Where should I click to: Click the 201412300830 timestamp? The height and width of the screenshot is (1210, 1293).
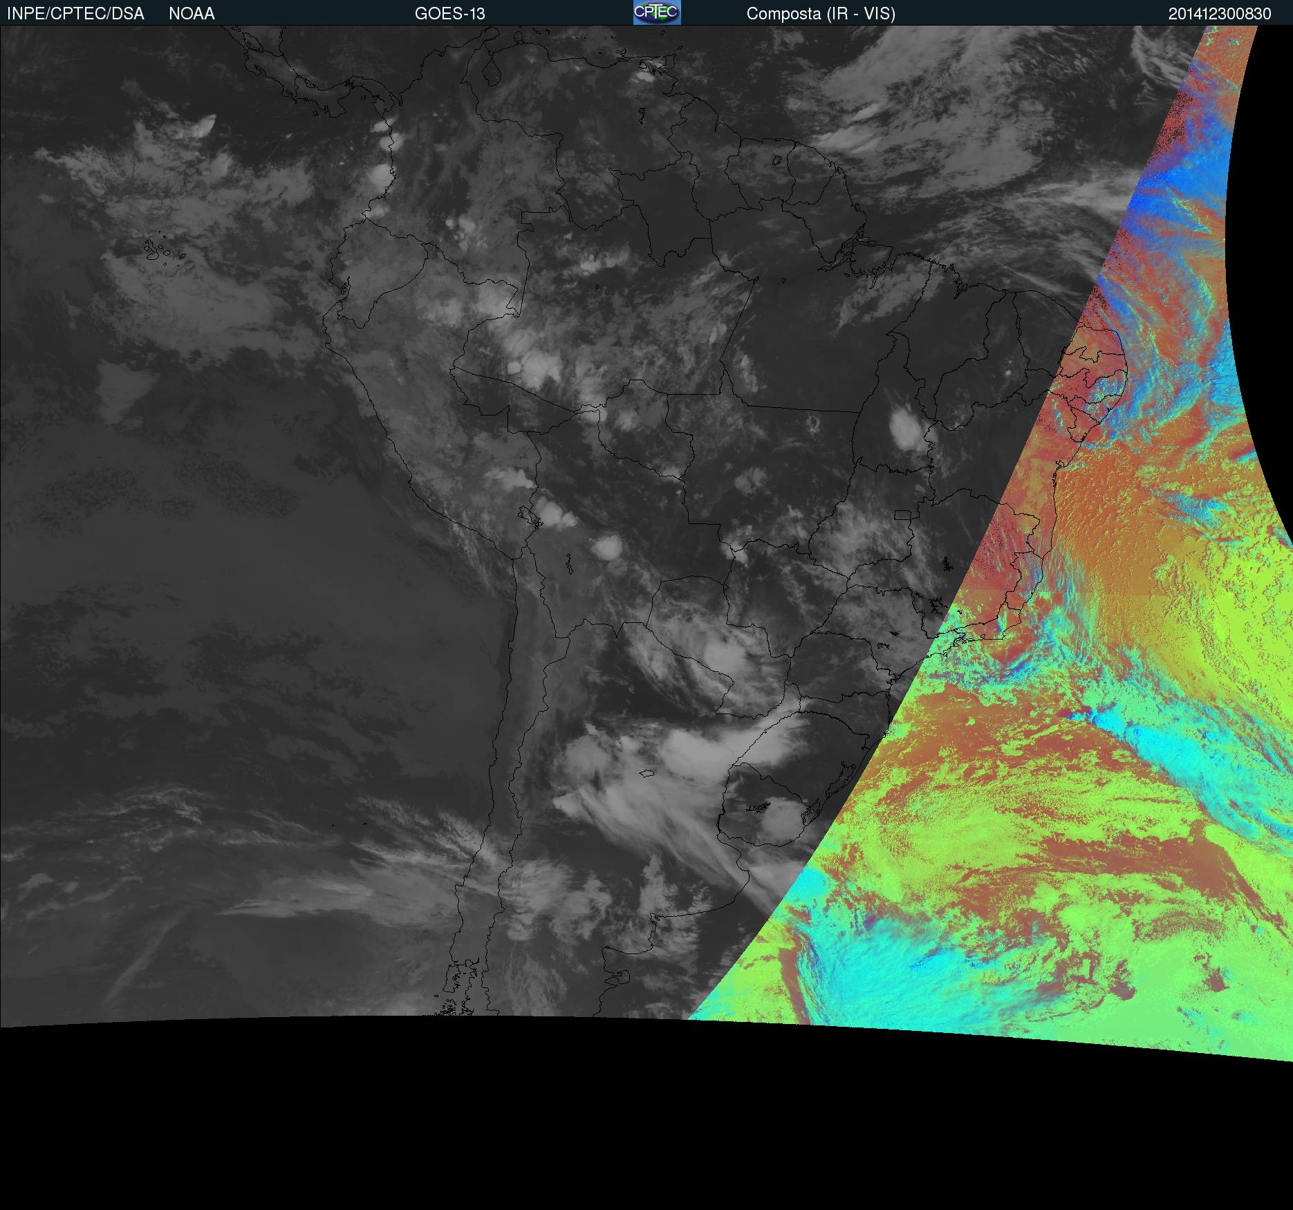tap(1220, 14)
